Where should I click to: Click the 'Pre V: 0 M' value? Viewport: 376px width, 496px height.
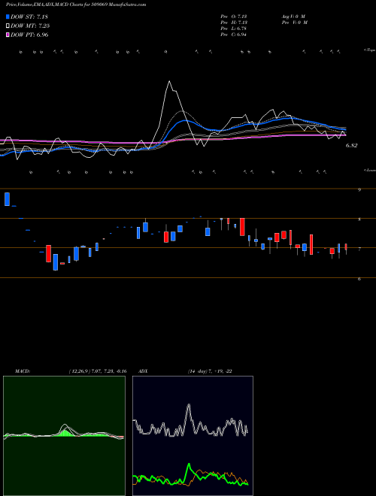(x=294, y=23)
